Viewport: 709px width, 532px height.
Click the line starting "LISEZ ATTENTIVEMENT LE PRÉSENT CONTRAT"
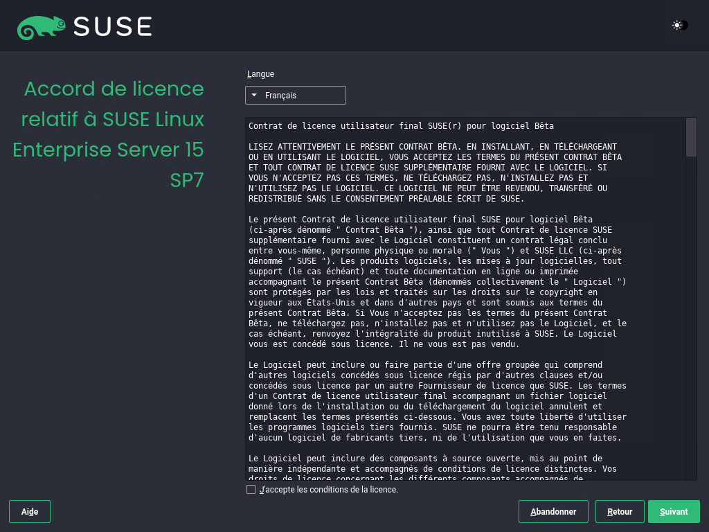tap(433, 147)
